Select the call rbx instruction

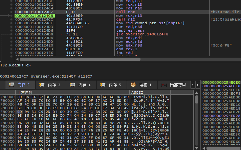(126, 12)
